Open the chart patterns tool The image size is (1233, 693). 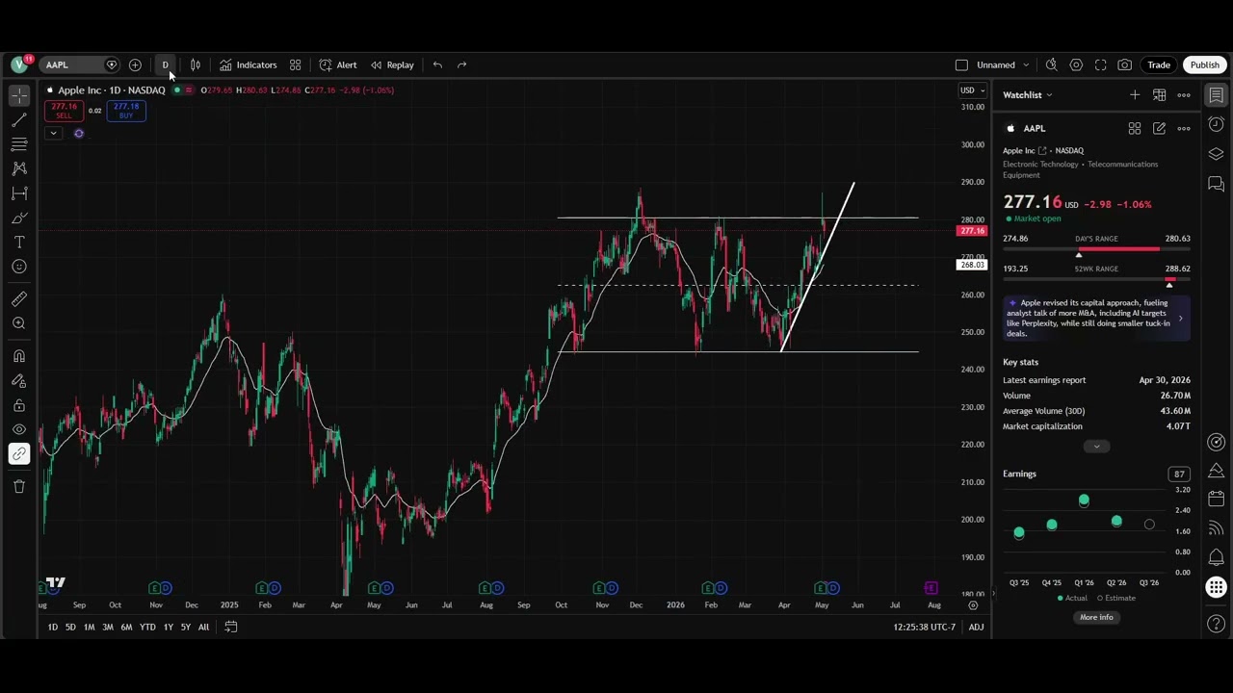[x=19, y=168]
